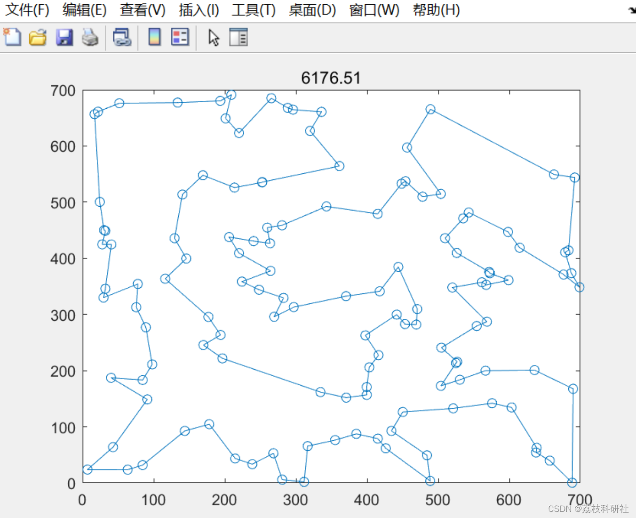Click the toolbar overflow arrow at top right

point(632,10)
